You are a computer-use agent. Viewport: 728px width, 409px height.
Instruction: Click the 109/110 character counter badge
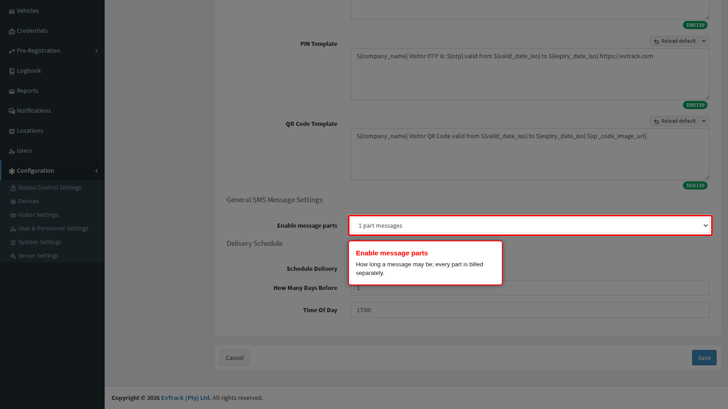click(695, 105)
